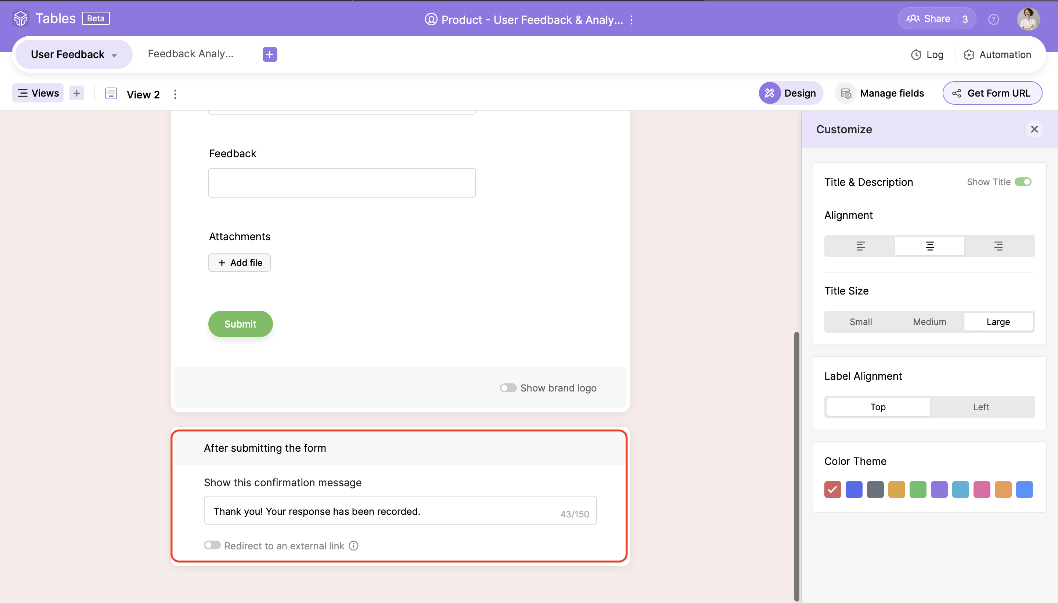Open the help question mark icon
This screenshot has width=1058, height=603.
[993, 19]
